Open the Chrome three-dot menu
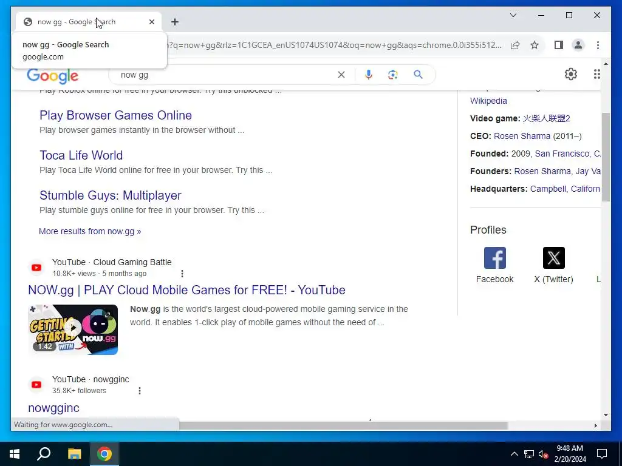Image resolution: width=622 pixels, height=466 pixels. coord(598,45)
